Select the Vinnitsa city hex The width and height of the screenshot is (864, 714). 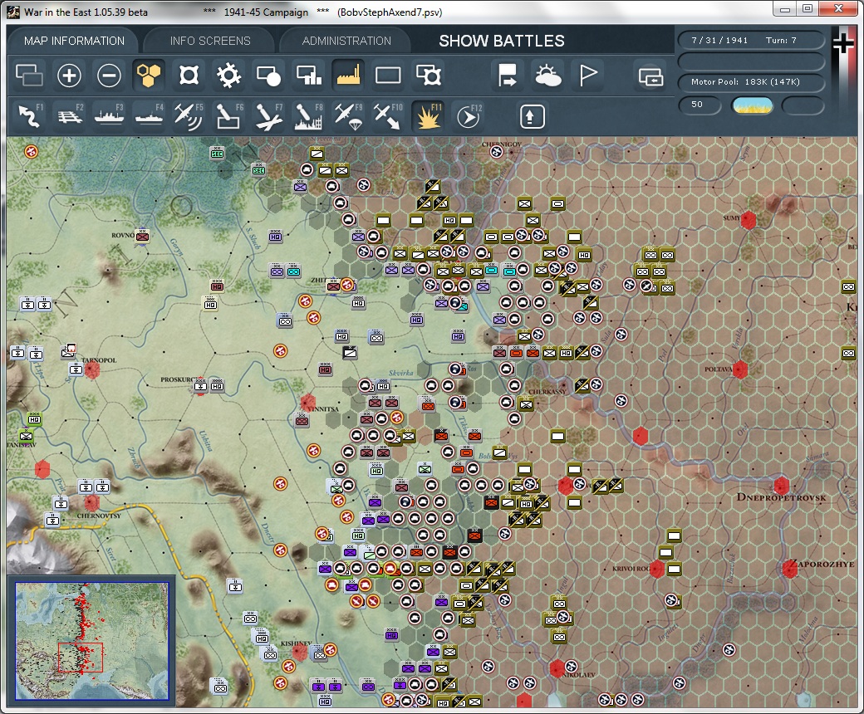(x=307, y=403)
